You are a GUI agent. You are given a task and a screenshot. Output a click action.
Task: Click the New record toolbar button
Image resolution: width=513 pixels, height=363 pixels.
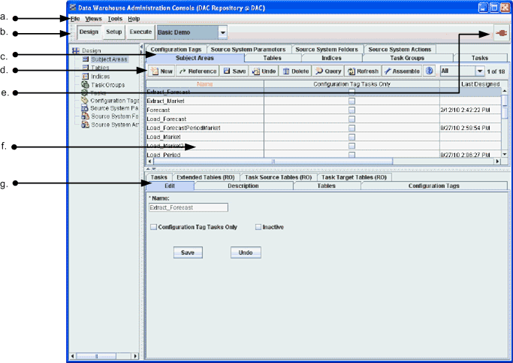[162, 71]
